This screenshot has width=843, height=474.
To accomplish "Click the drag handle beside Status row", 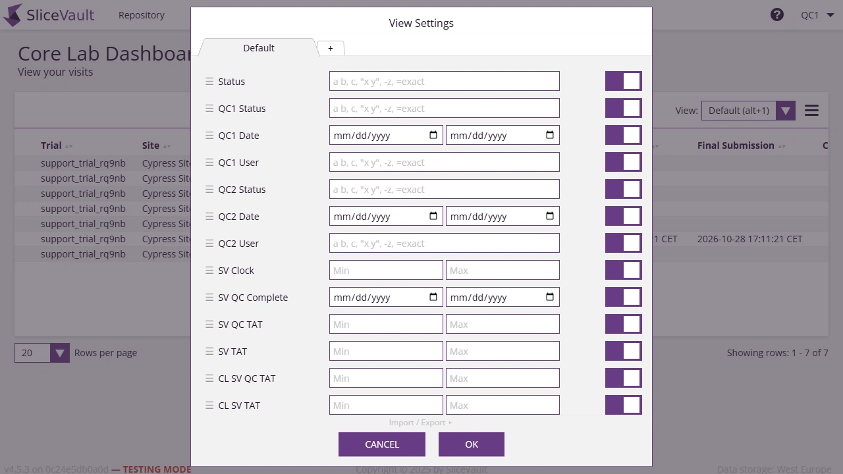I will [x=209, y=82].
